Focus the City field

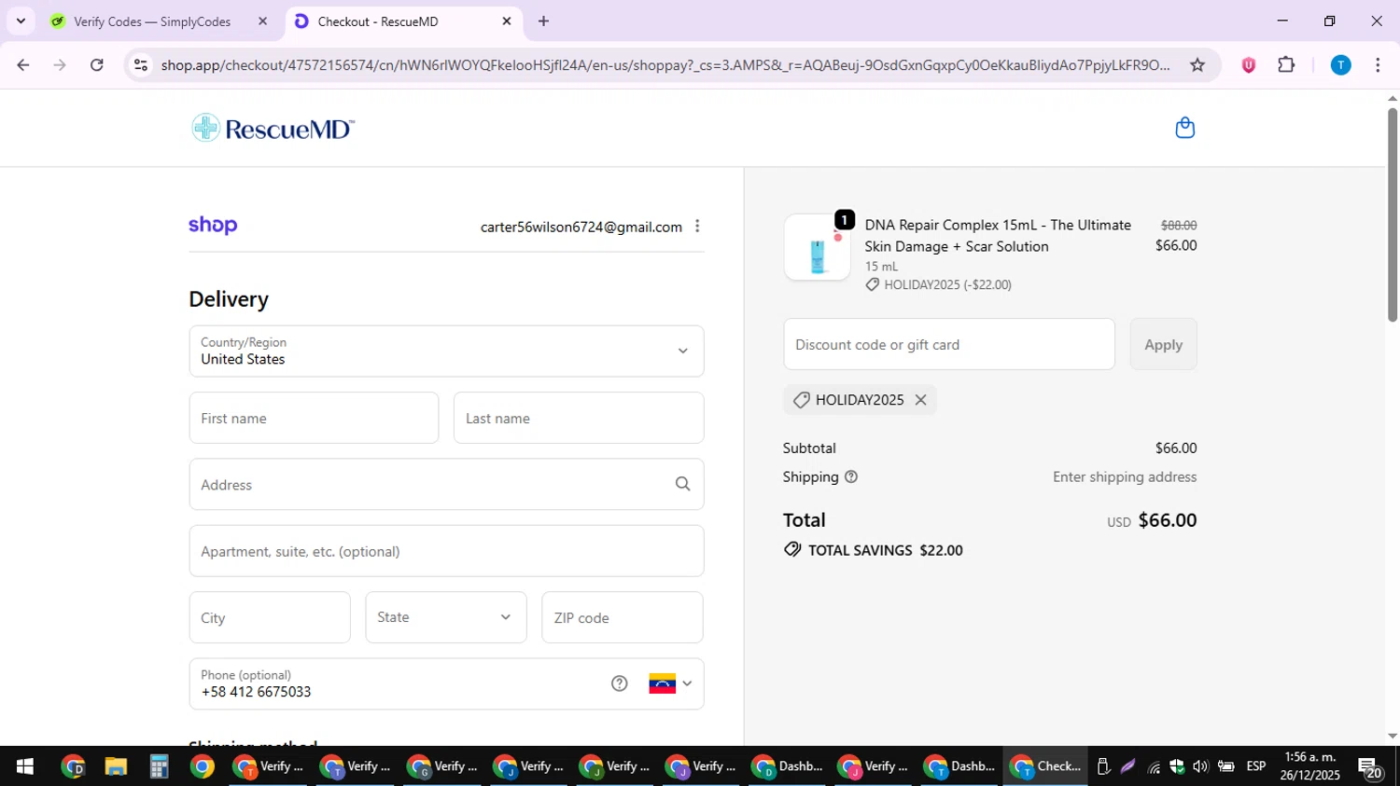pyautogui.click(x=270, y=617)
